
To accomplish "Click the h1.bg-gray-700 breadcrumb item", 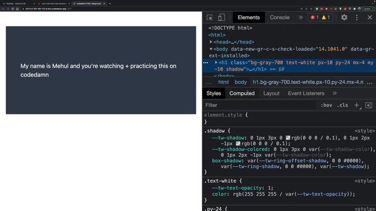I will coord(308,82).
